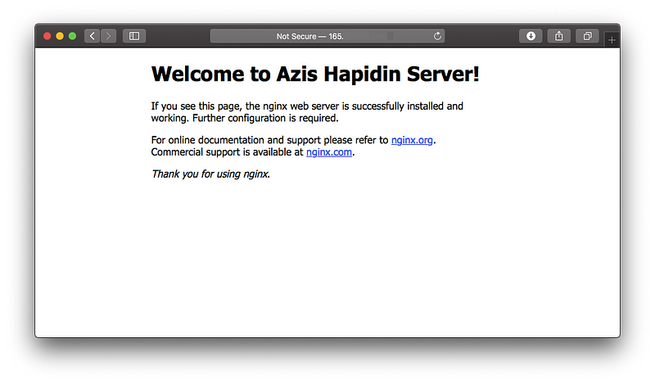
Task: Show the Safari sidebar
Action: pyautogui.click(x=134, y=36)
